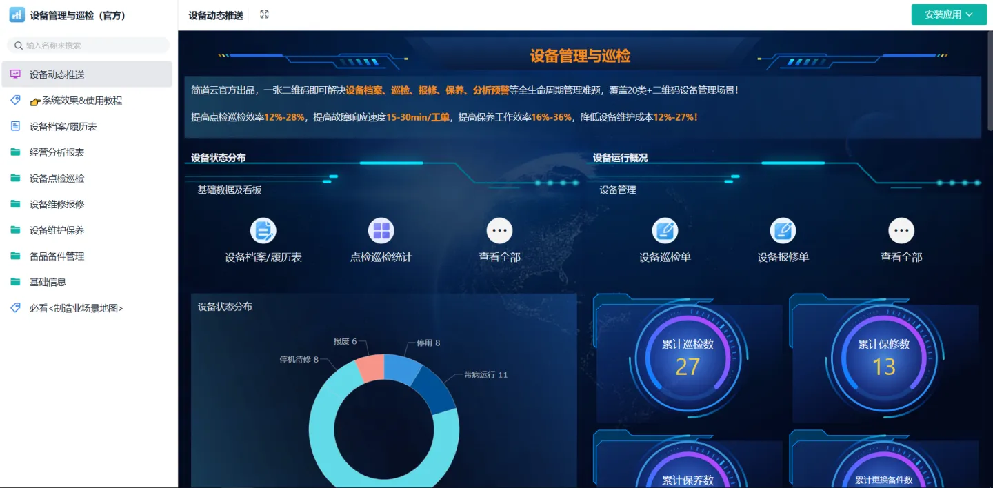Click 查看全部 under the 设备管理 section
993x488 pixels.
(x=901, y=230)
